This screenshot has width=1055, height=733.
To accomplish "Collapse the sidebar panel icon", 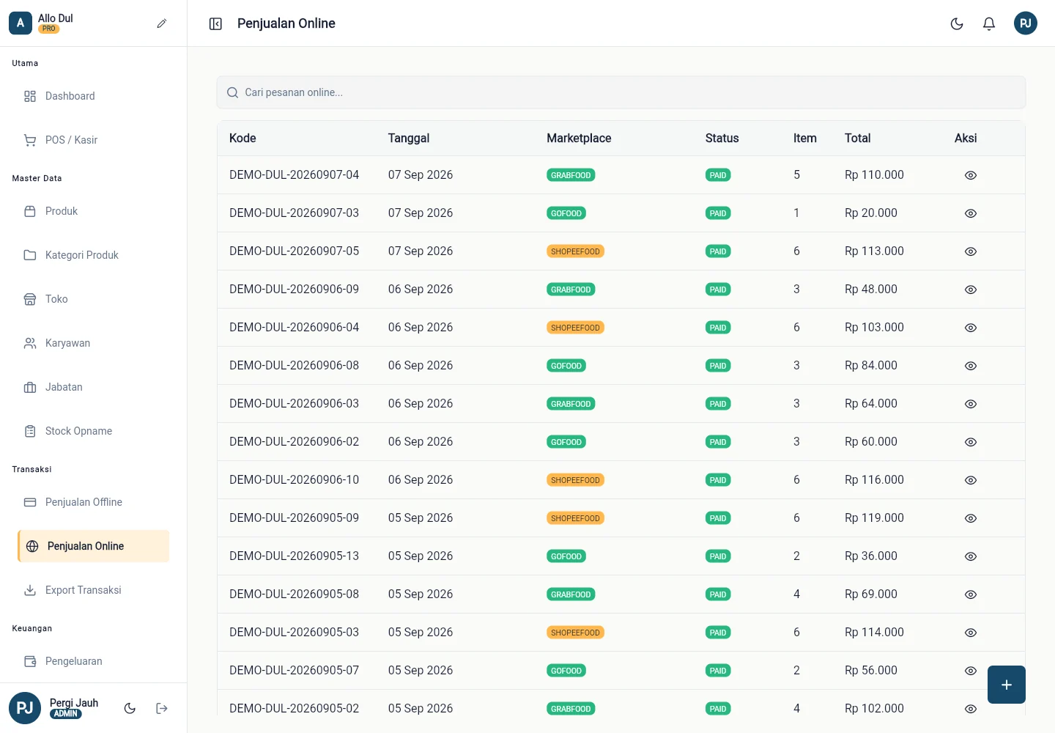I will click(x=215, y=24).
